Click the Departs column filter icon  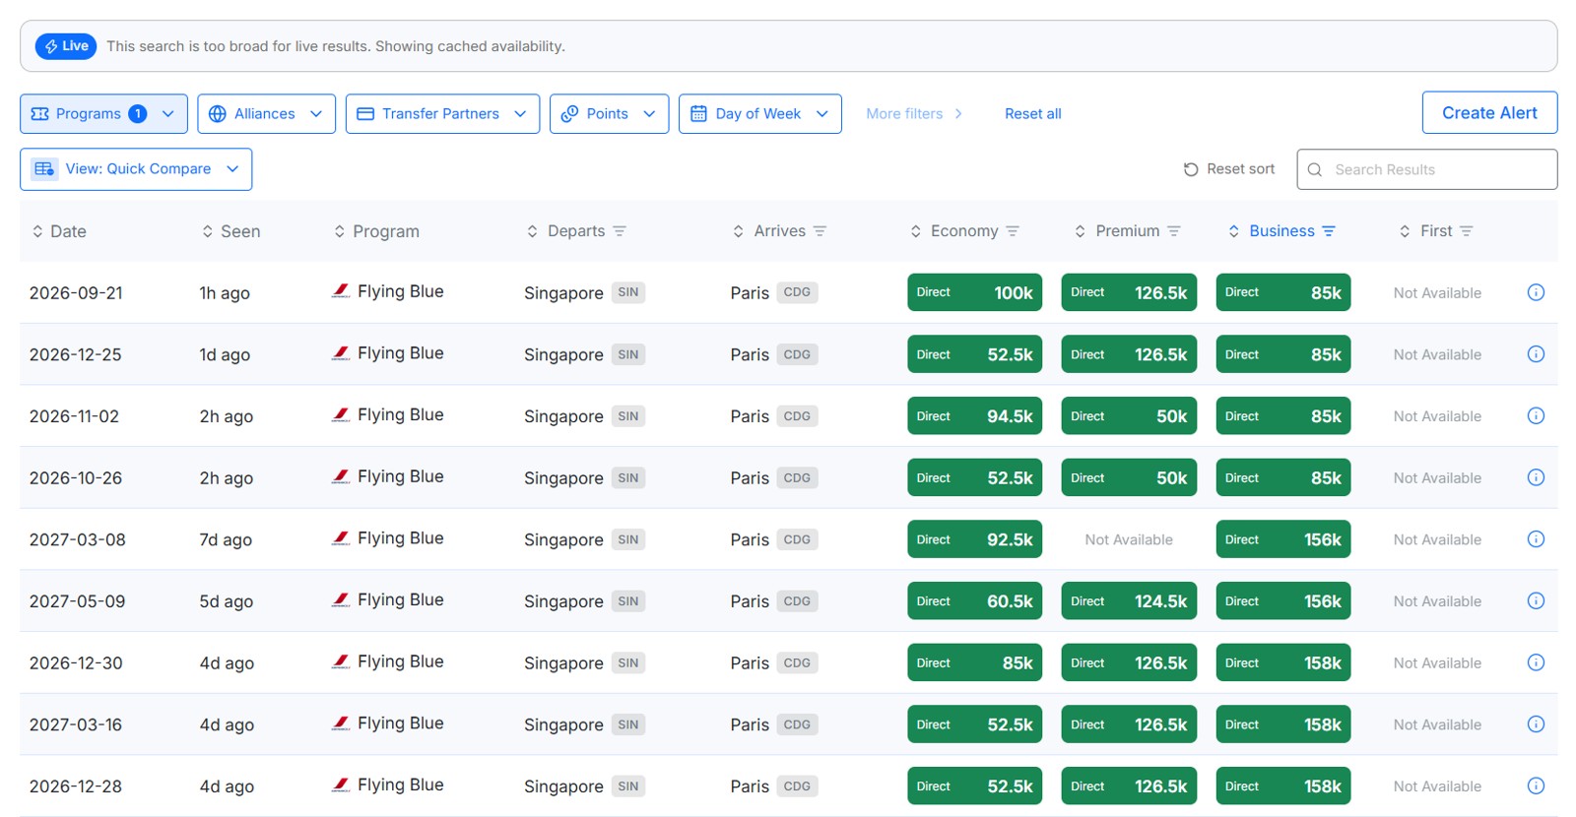(x=620, y=231)
